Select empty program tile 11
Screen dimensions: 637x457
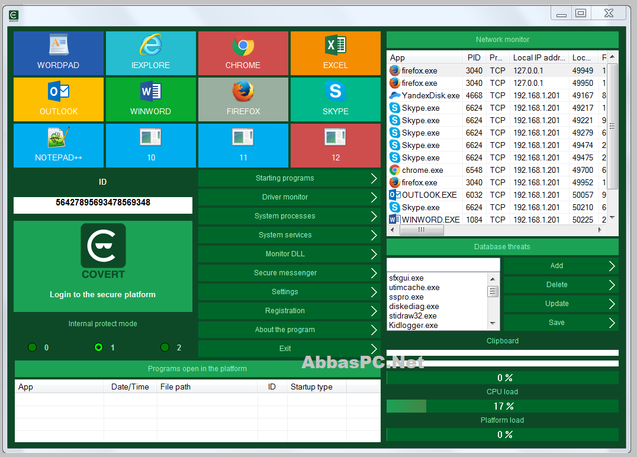(x=243, y=146)
